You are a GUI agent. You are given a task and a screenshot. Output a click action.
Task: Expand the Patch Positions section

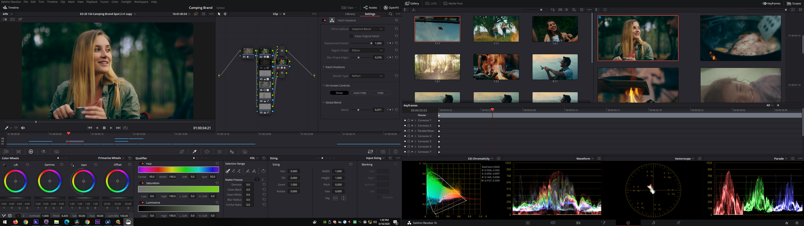coord(334,67)
